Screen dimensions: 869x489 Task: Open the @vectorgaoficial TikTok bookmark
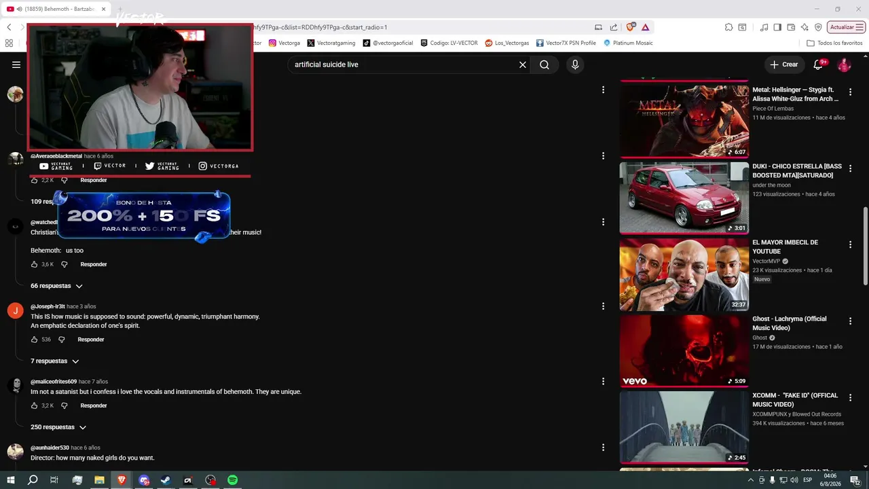(388, 43)
